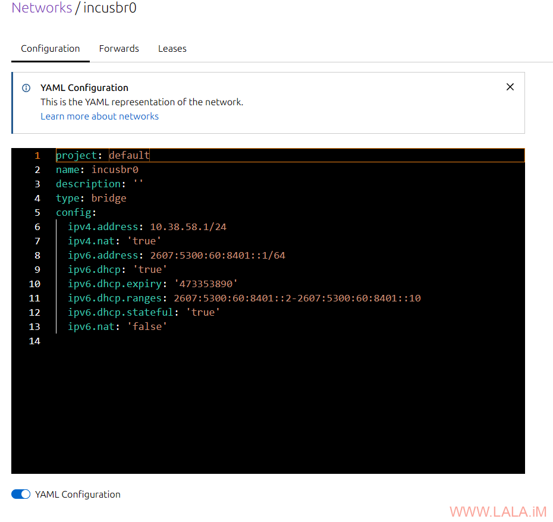Place cursor on name: incusbr0 line
Image resolution: width=553 pixels, height=522 pixels.
97,169
